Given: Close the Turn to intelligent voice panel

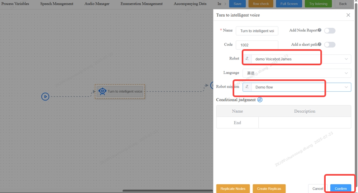Looking at the screenshot, I should click(x=348, y=15).
